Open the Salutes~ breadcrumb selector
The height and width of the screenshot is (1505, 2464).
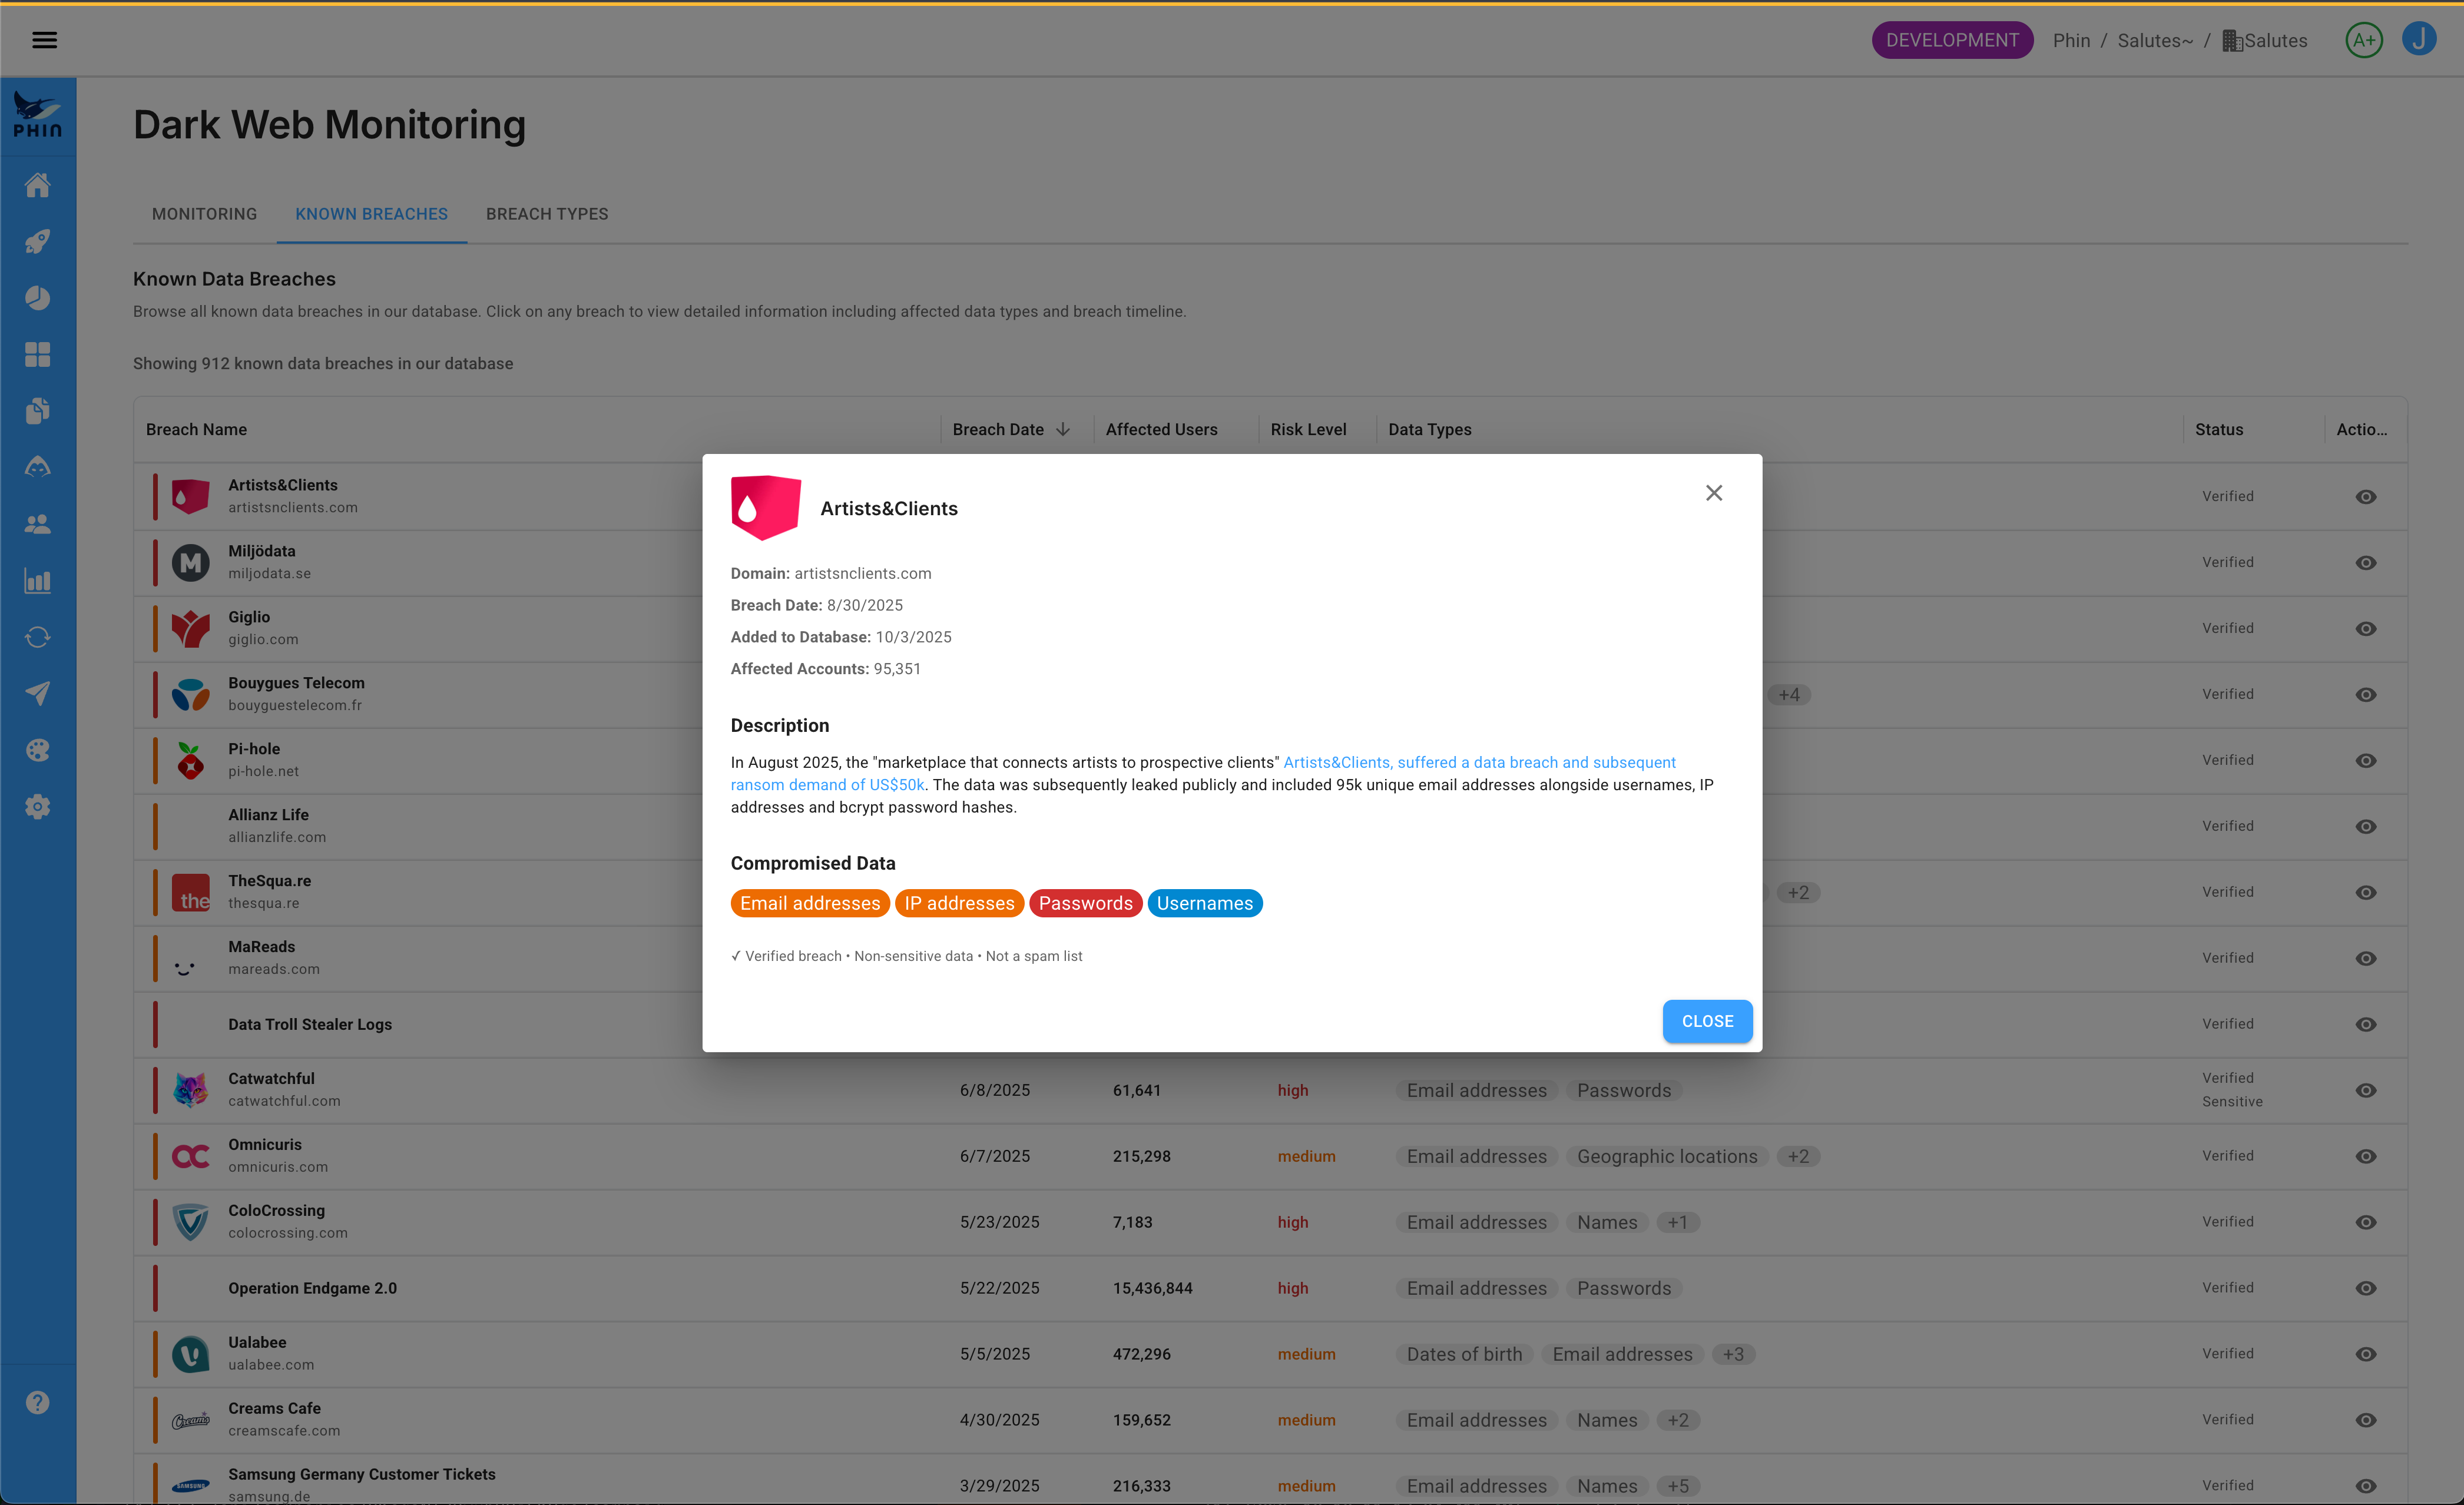[x=2154, y=40]
